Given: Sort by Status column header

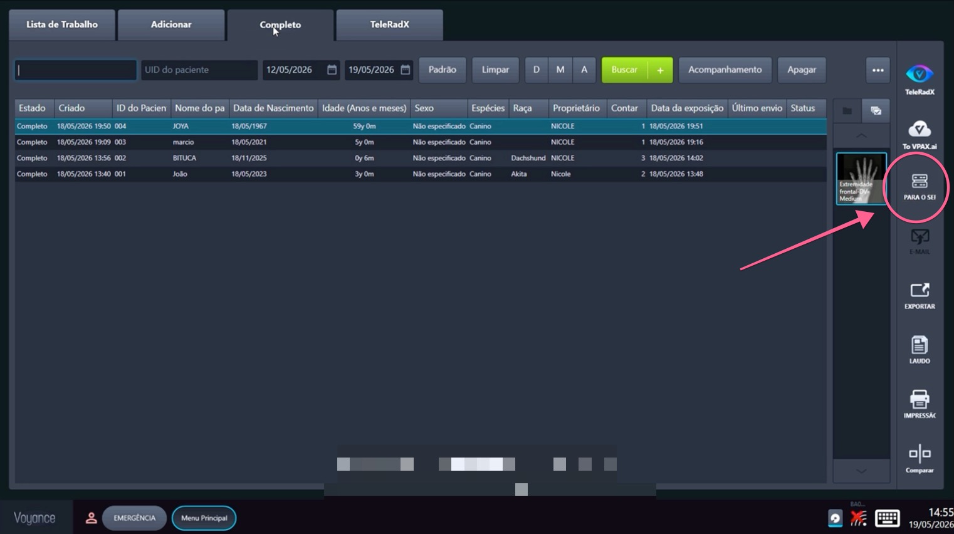Looking at the screenshot, I should click(806, 108).
